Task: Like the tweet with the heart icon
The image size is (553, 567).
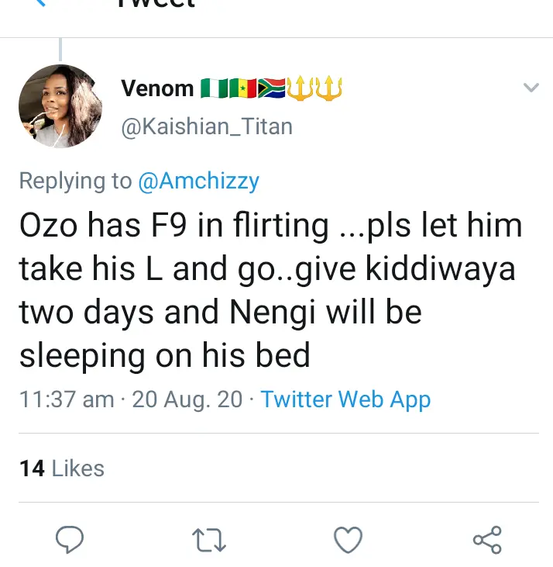Action: (348, 539)
